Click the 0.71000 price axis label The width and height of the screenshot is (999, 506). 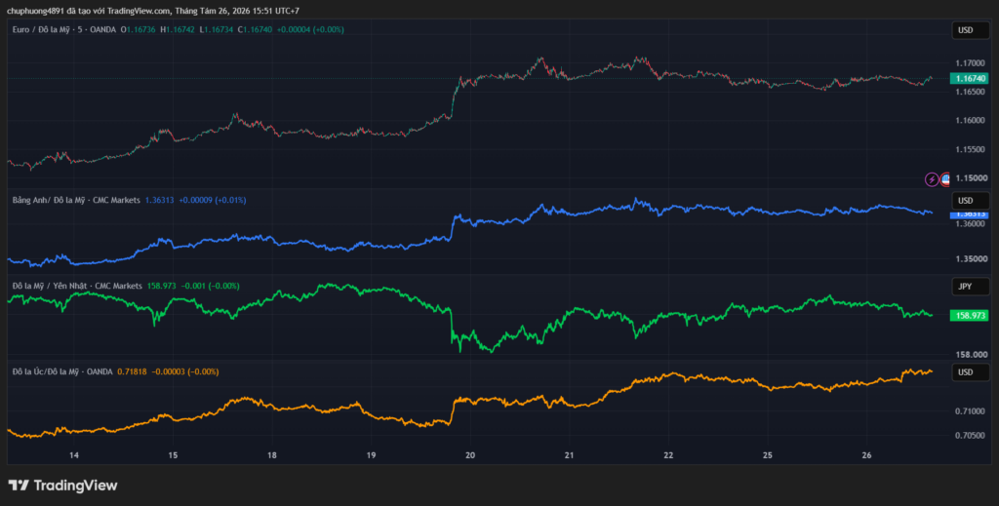click(969, 411)
